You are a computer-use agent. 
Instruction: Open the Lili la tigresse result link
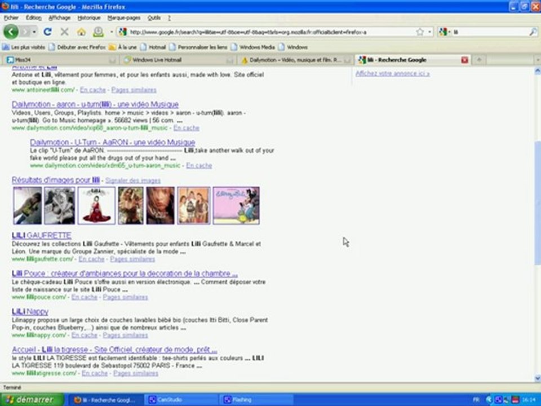click(x=114, y=350)
